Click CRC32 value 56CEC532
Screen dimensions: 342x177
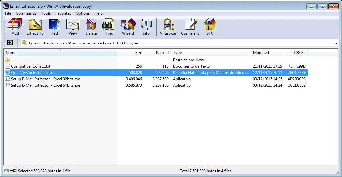[297, 85]
